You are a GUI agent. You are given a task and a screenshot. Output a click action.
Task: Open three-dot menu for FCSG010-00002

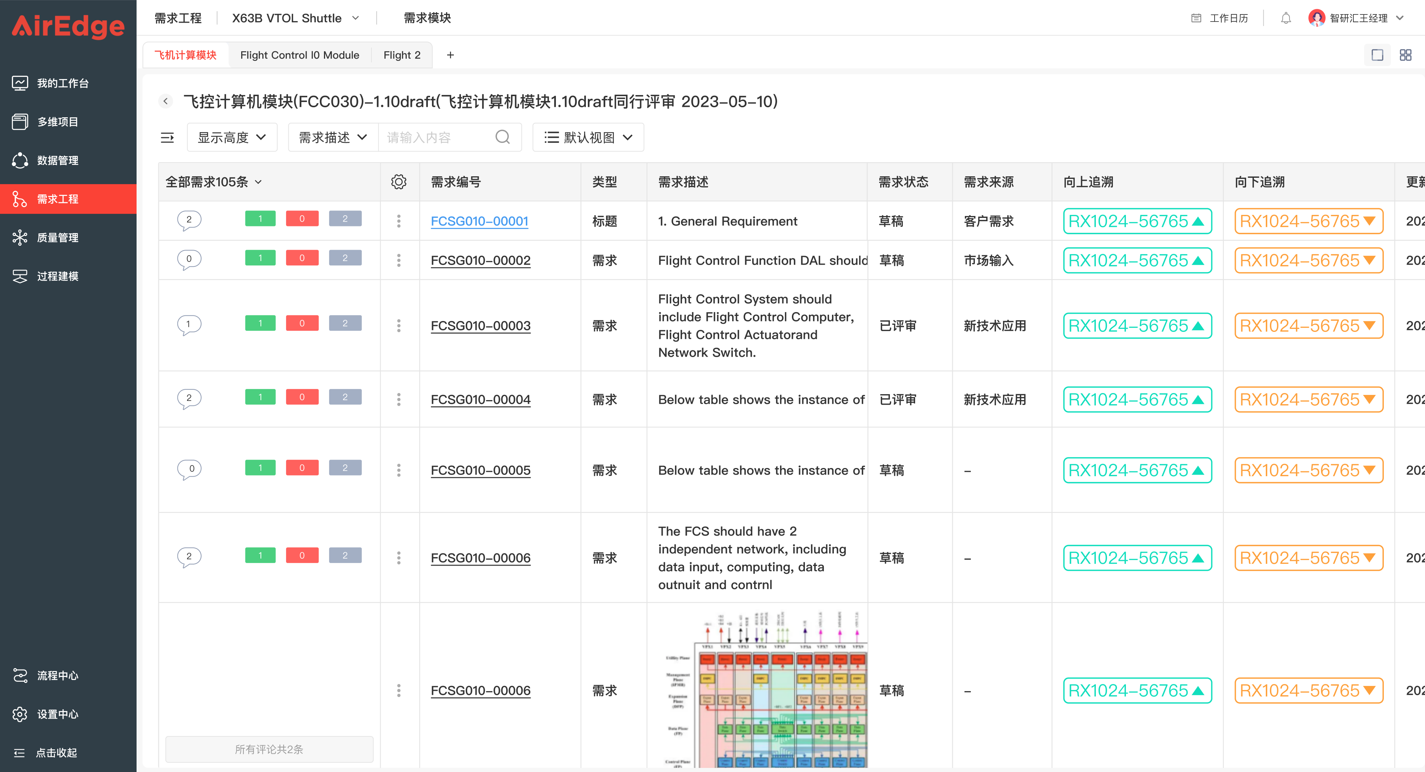tap(399, 260)
